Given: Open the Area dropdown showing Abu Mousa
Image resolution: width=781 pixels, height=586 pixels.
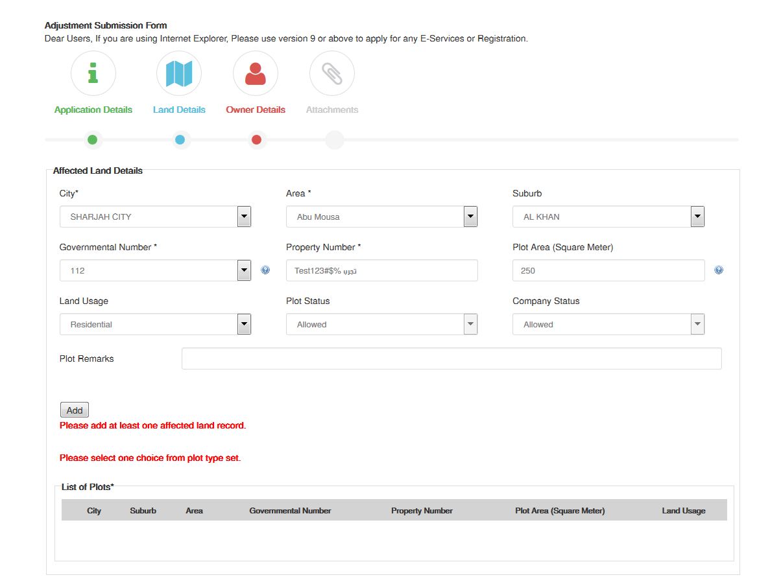Looking at the screenshot, I should [x=382, y=217].
